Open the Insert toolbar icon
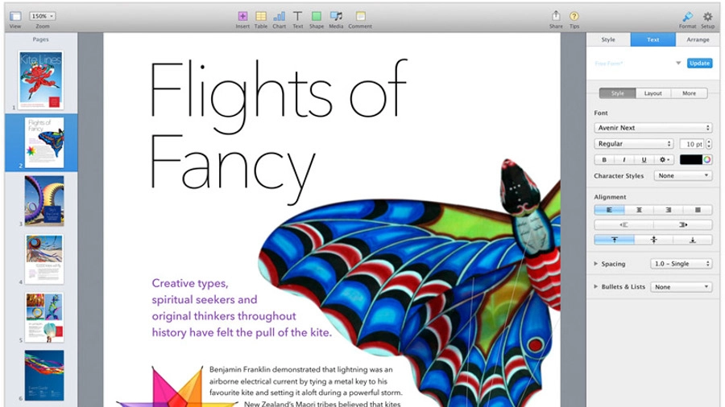 242,16
